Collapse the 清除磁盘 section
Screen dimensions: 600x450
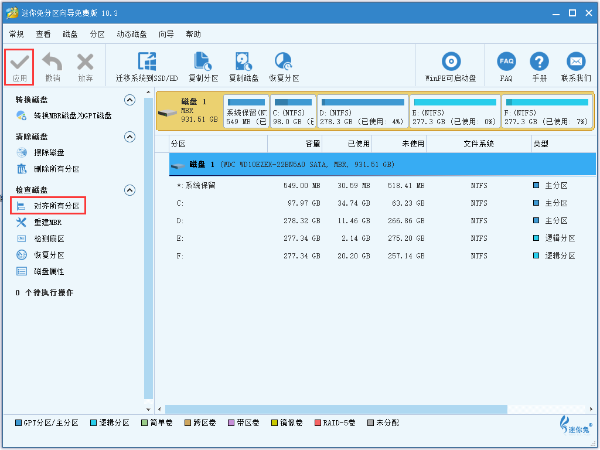coord(129,137)
